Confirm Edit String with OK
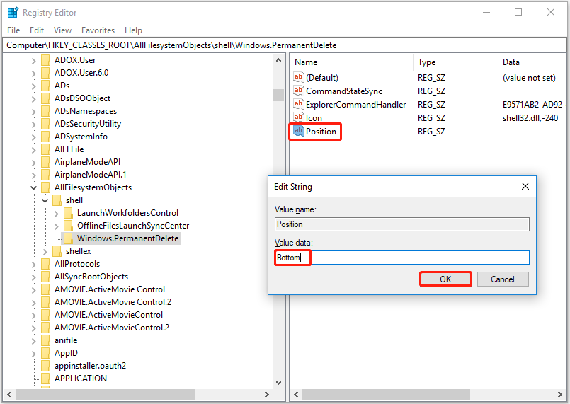570x404 pixels. tap(445, 279)
